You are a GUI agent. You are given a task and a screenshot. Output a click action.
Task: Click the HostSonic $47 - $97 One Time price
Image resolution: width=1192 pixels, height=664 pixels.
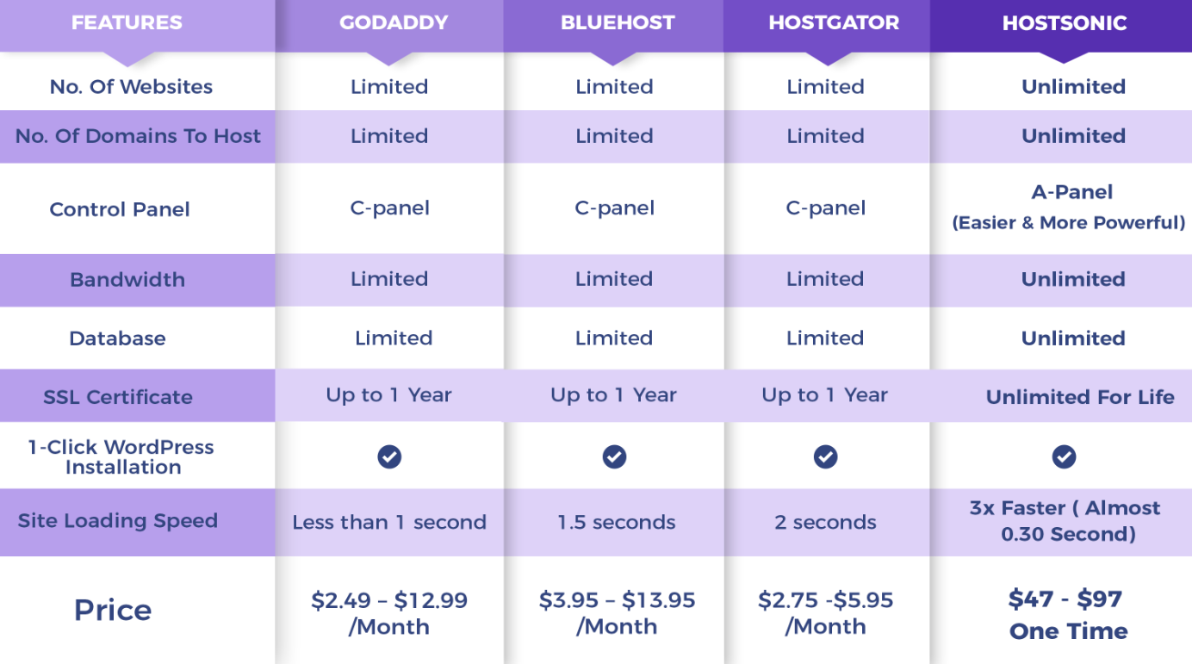tap(1068, 614)
